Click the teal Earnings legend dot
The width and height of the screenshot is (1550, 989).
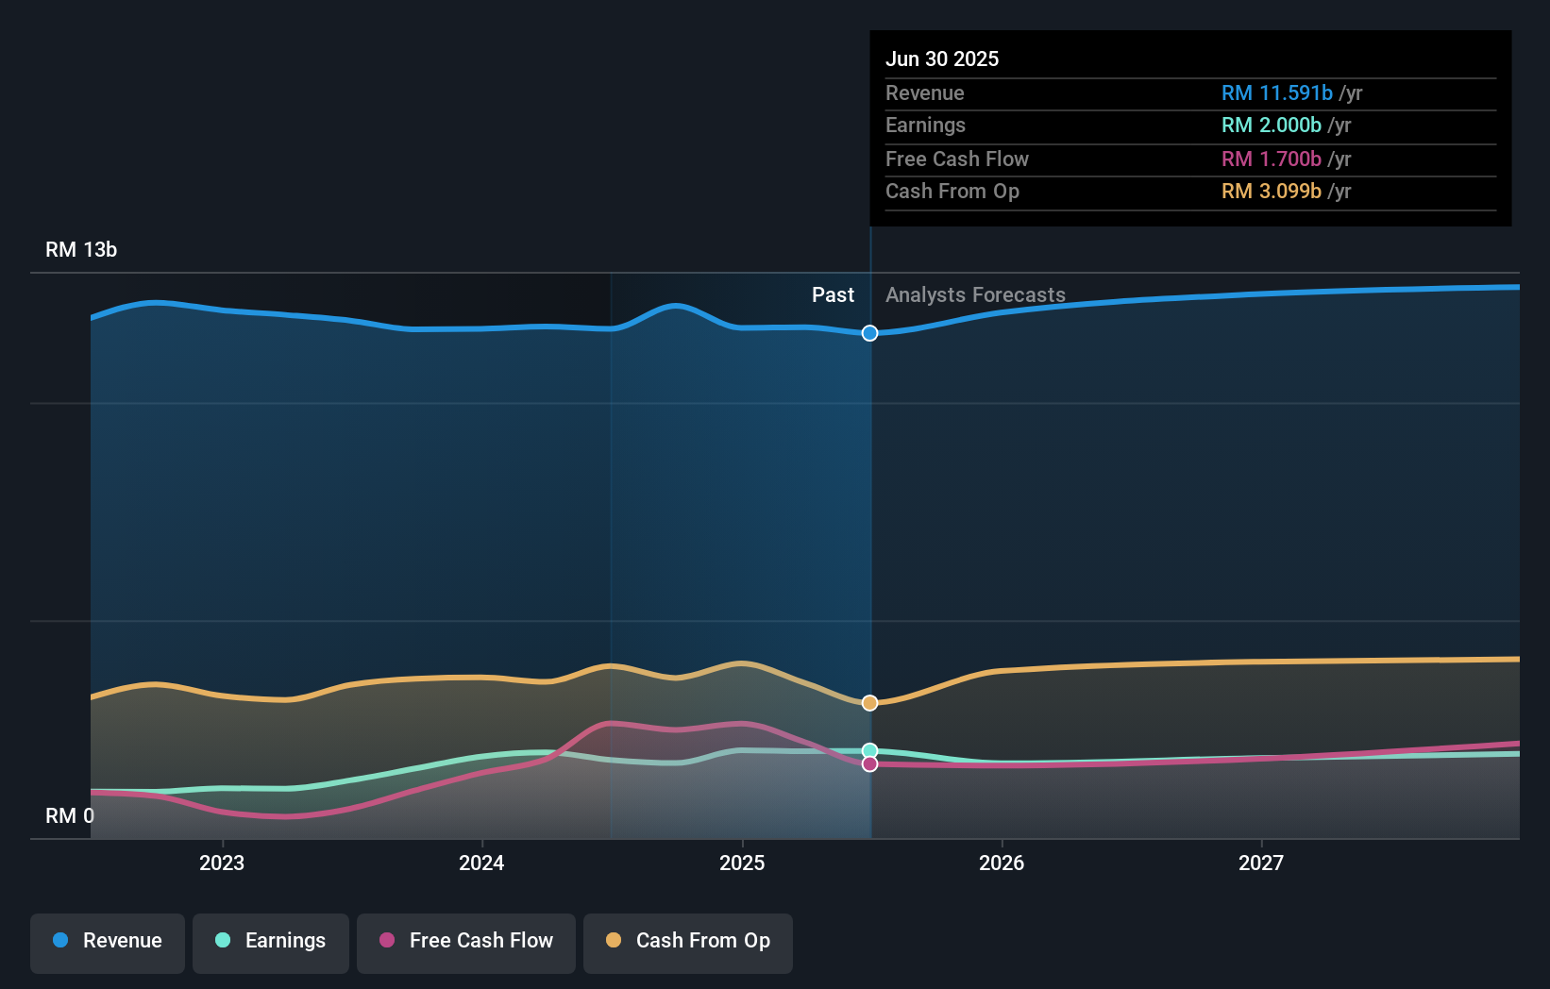pyautogui.click(x=223, y=941)
